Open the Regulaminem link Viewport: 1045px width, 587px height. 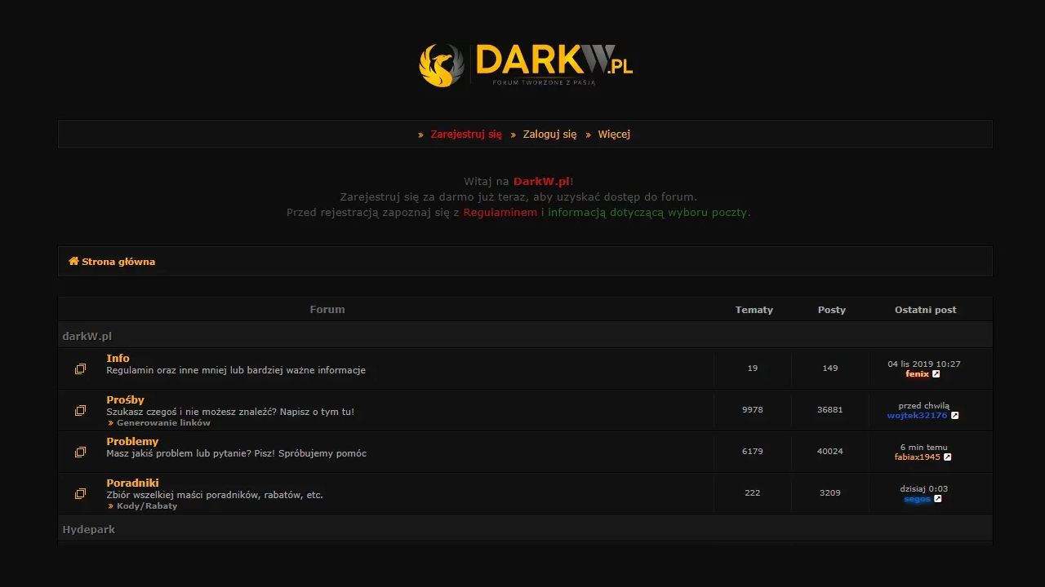[x=500, y=212]
